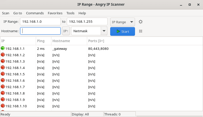Click the ending IP field 192.168.1.255
This screenshot has height=117, width=203.
[x=87, y=21]
